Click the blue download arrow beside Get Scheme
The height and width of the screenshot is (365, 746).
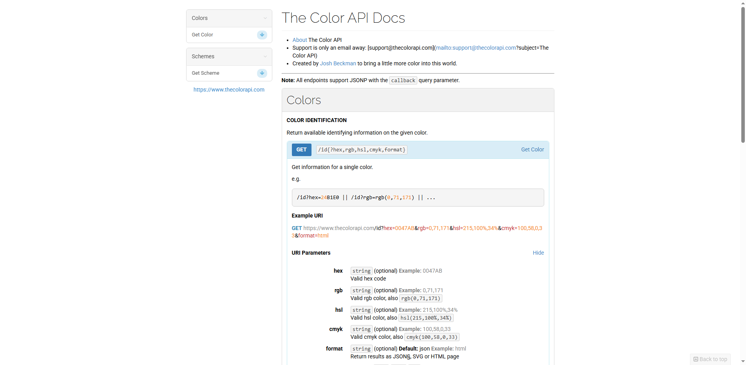[x=261, y=73]
